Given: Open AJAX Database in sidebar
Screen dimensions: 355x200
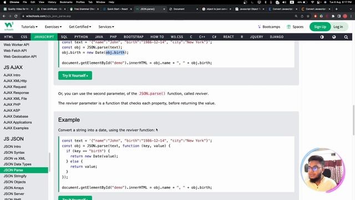Looking at the screenshot, I should coord(16,116).
